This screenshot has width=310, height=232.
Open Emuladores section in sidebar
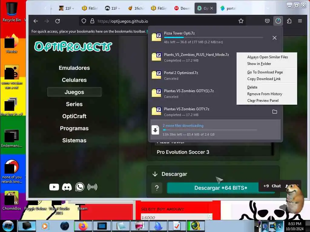74,68
